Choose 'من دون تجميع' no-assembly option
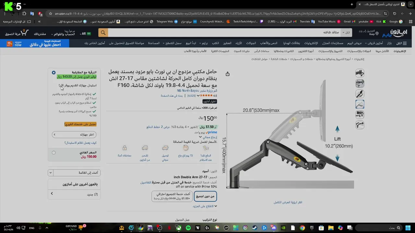Image resolution: width=415 pixels, height=233 pixels. pos(205,196)
